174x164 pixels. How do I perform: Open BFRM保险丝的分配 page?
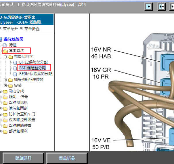(x=36, y=74)
